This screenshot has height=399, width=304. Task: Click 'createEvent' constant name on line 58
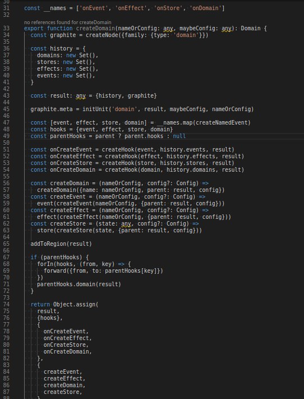68,197
